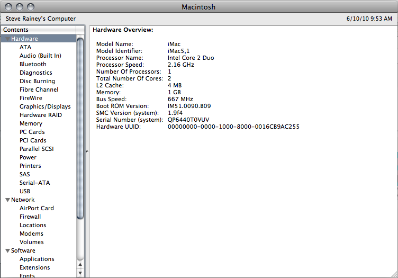Collapse the Hardware disclosure triangle

7,39
